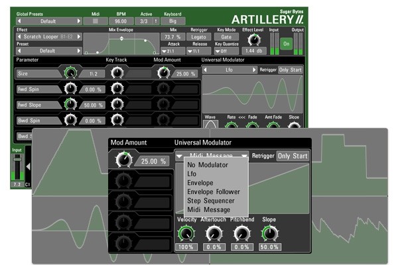Viewport: 398px width, 265px height.
Task: Select the LFO Wave shape thumbnail
Action: click(210, 124)
